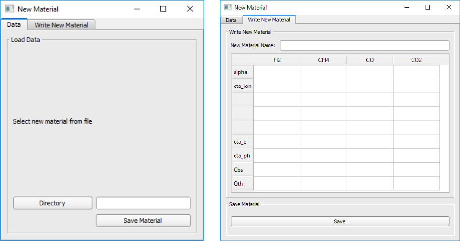Select the H2 column header
Screen dimensions: 460x241
pos(277,60)
